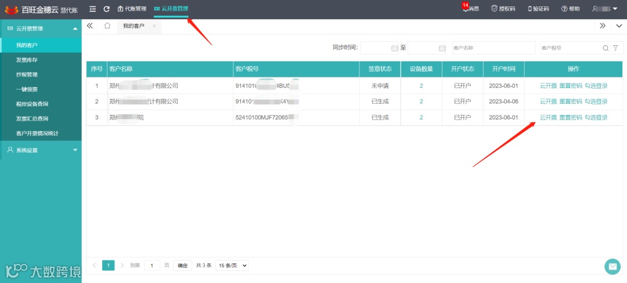Click the 开户时间 column header
Viewport: 627px width, 283px height.
(503, 69)
